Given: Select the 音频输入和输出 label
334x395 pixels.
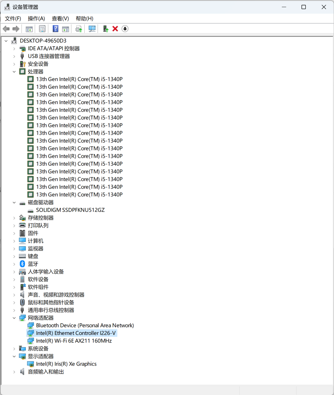Looking at the screenshot, I should coord(46,372).
